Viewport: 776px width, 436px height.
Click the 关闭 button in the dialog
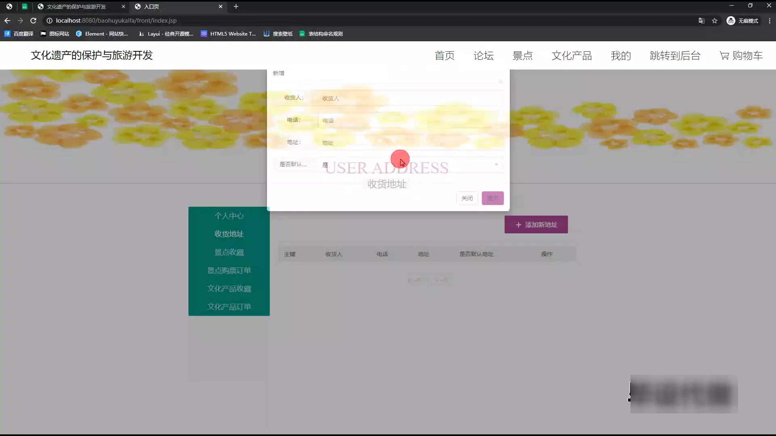tap(467, 198)
